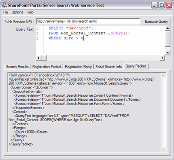
Task: Switch to the Search Results tab
Action: (17, 67)
